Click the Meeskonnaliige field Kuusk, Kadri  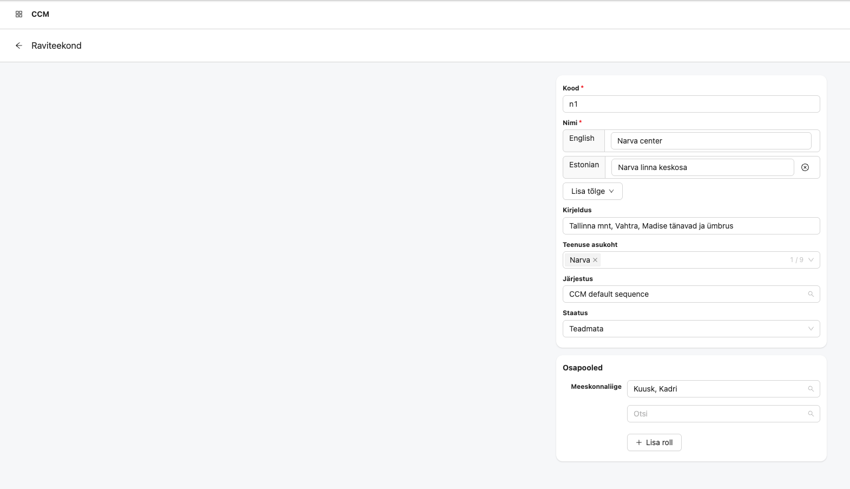tap(723, 389)
